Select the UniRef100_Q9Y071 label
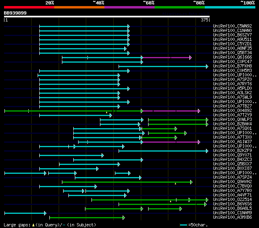This screenshot has width=259, height=228. tap(232, 155)
